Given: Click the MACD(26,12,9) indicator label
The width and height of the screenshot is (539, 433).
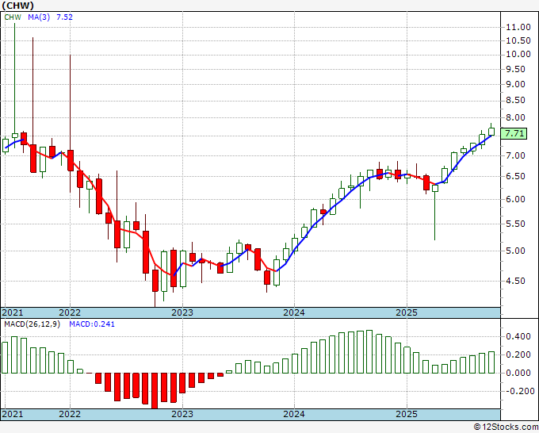Looking at the screenshot, I should pyautogui.click(x=32, y=324).
